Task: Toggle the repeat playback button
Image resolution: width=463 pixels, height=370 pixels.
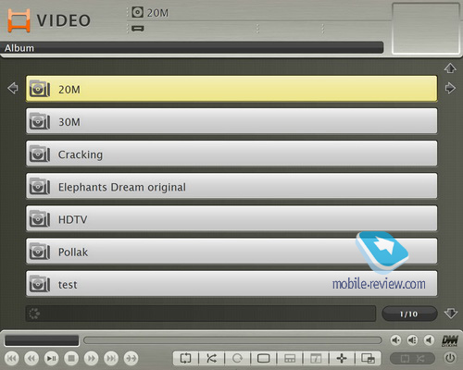Action: [185, 358]
